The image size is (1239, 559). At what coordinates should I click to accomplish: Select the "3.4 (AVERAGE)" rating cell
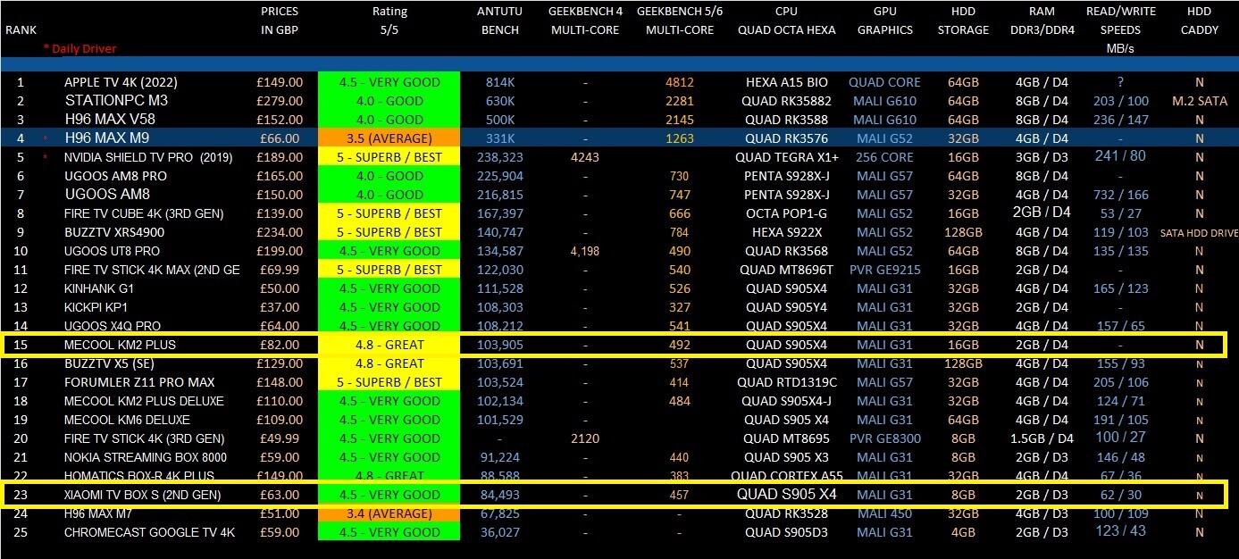coord(389,513)
